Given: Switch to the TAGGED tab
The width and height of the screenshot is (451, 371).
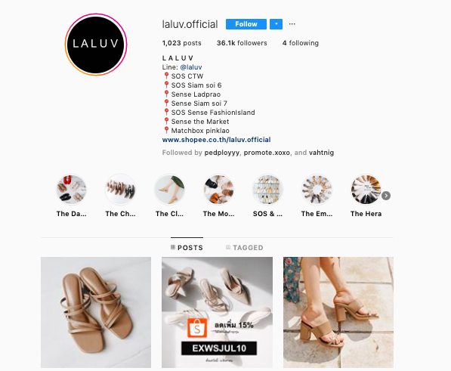Looking at the screenshot, I should [245, 248].
